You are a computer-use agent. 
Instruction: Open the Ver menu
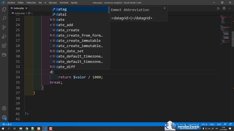(40, 3)
